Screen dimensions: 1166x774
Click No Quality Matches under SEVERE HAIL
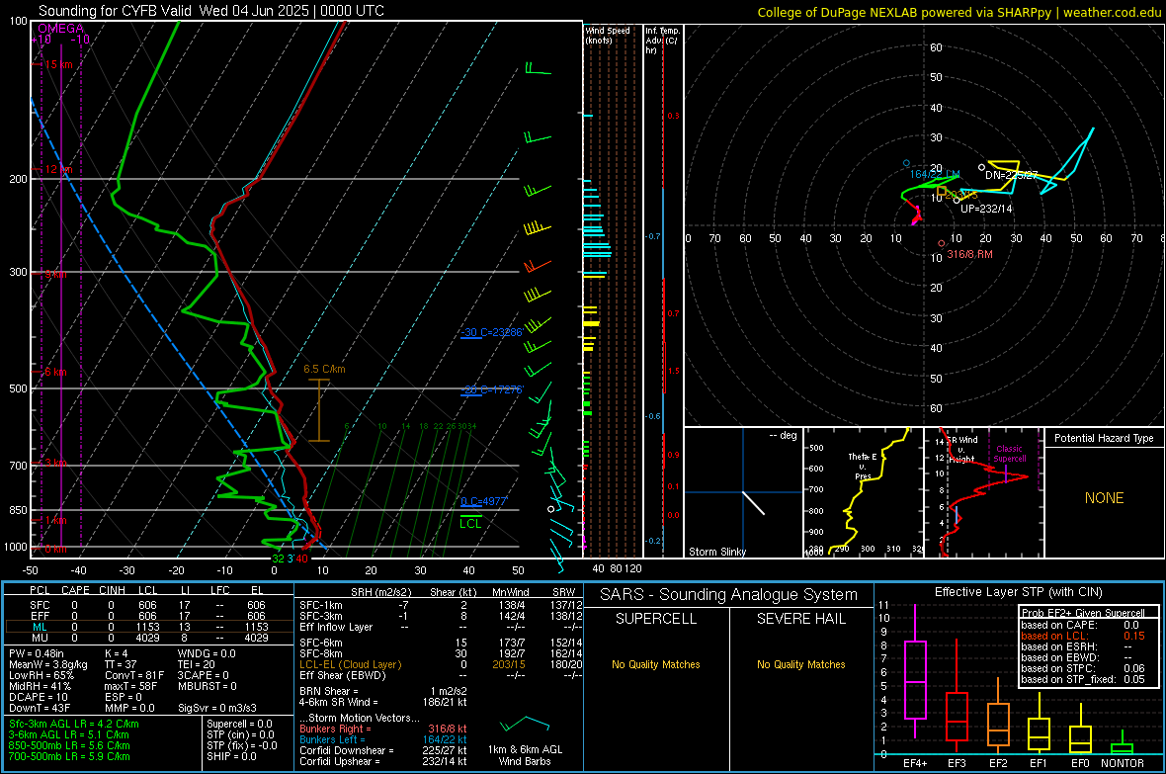tap(800, 664)
